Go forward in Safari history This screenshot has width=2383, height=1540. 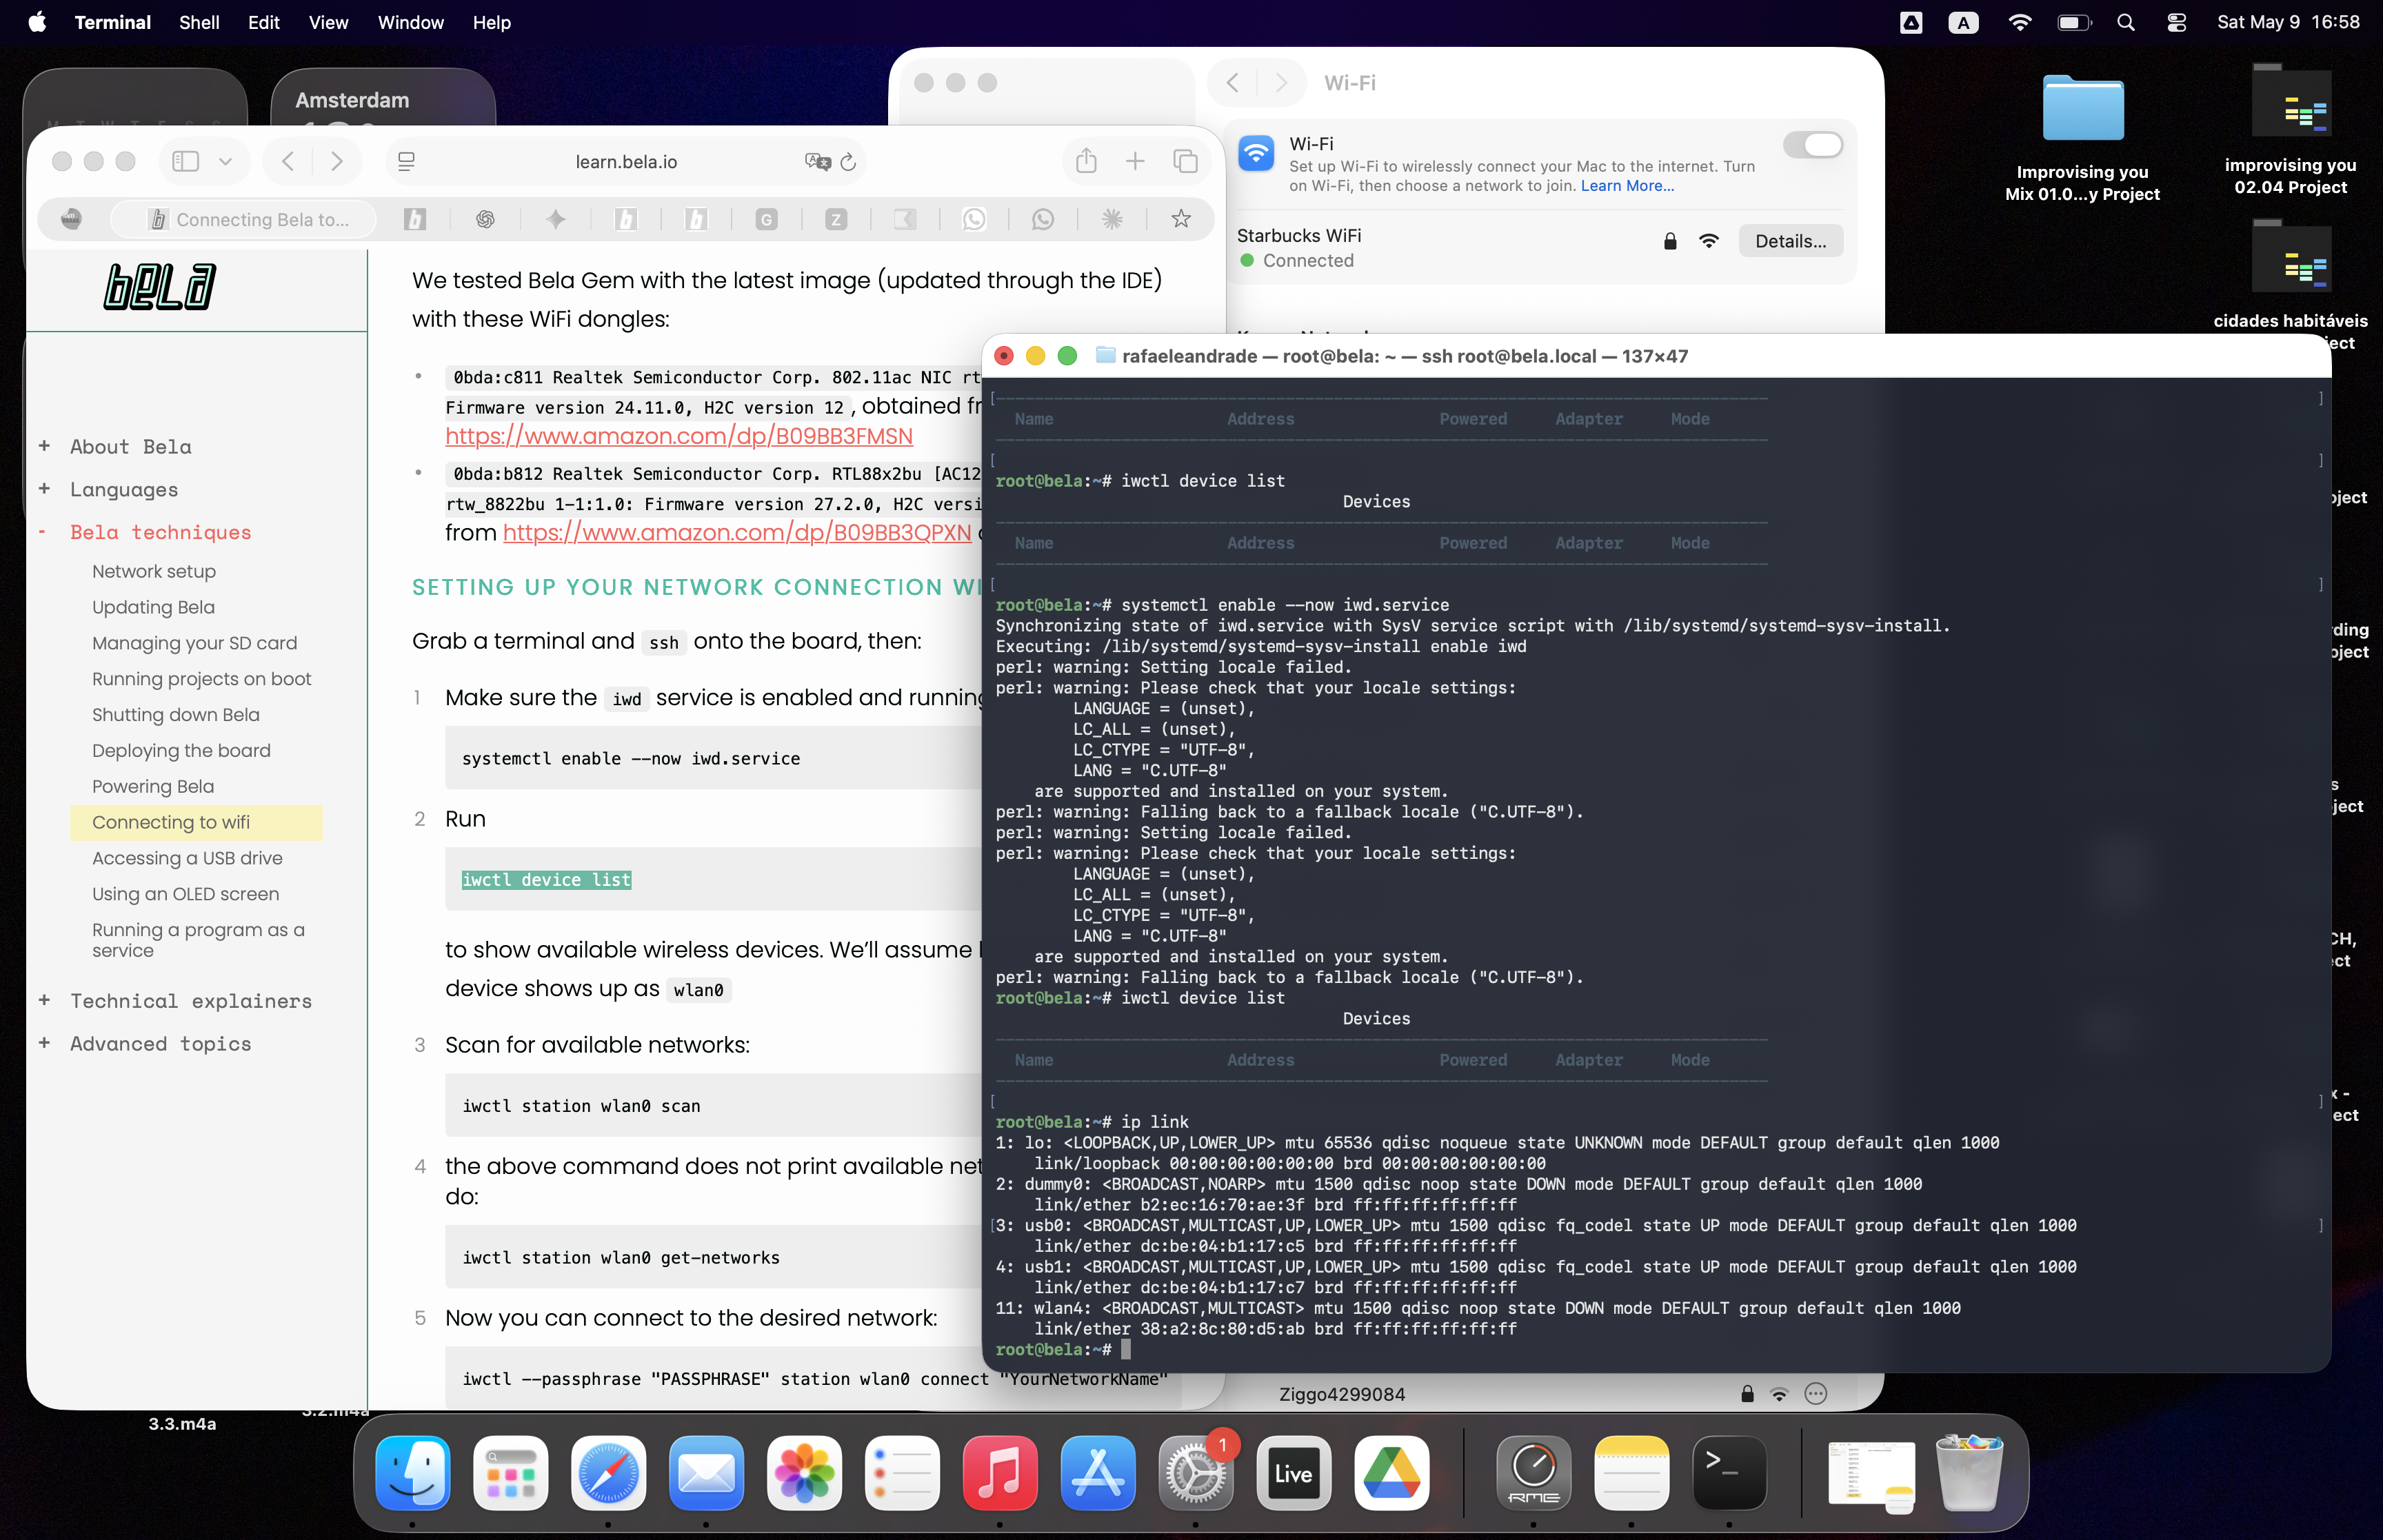click(337, 161)
